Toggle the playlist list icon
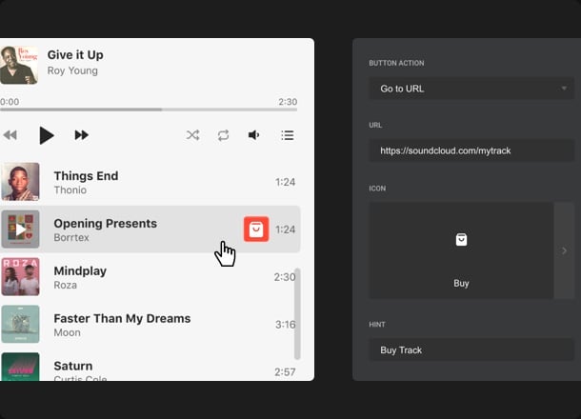Screen dimensions: 581x419 (x=288, y=135)
